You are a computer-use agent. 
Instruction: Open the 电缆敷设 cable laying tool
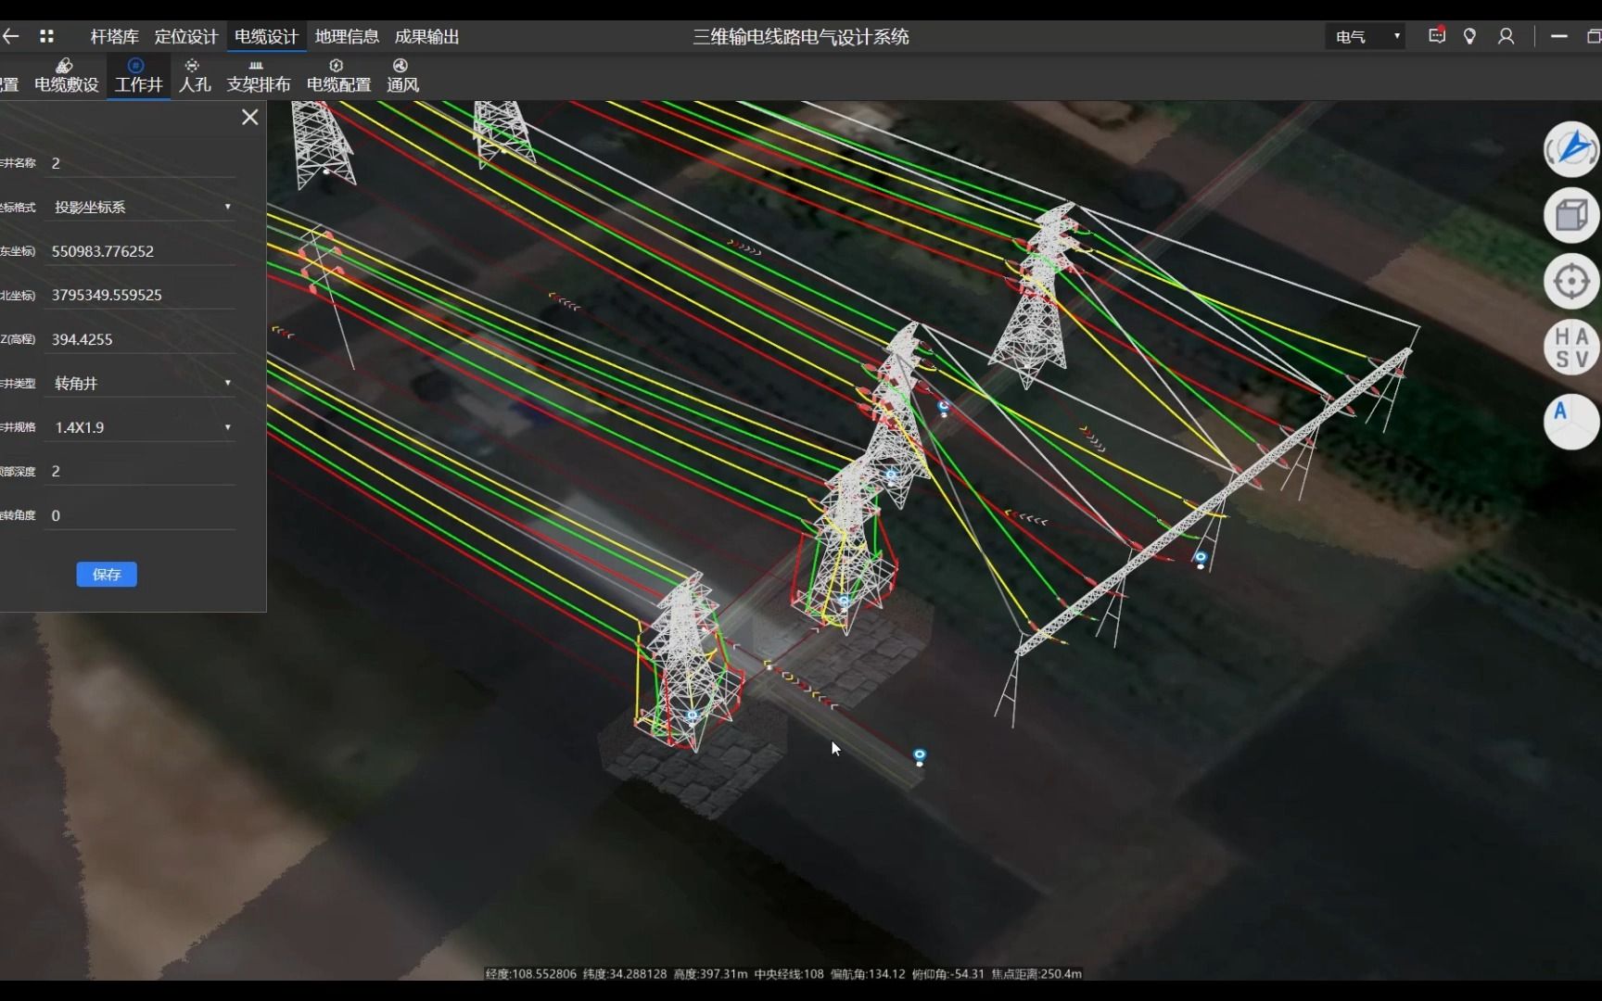pyautogui.click(x=66, y=76)
